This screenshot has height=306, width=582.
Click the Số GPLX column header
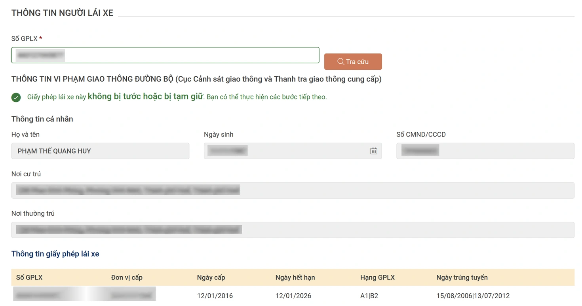(29, 277)
